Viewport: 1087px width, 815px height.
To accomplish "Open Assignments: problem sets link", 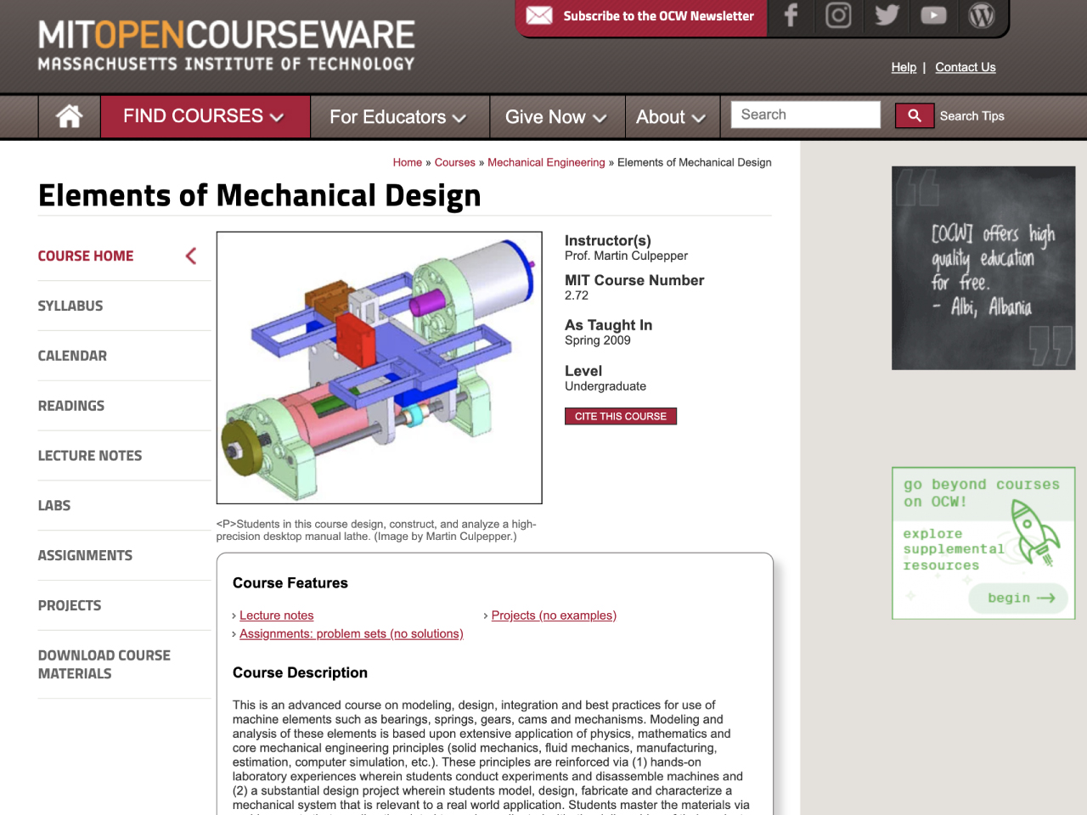I will [x=352, y=634].
